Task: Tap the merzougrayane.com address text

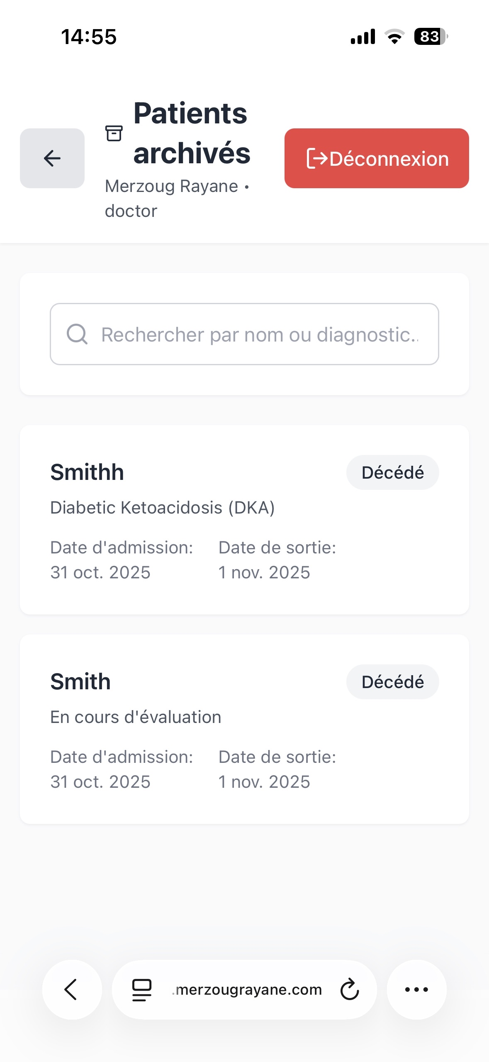Action: click(x=248, y=990)
